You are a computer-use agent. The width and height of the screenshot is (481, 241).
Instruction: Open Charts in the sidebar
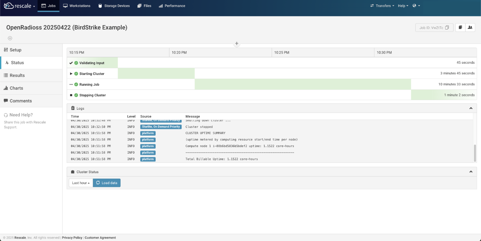coord(31,88)
